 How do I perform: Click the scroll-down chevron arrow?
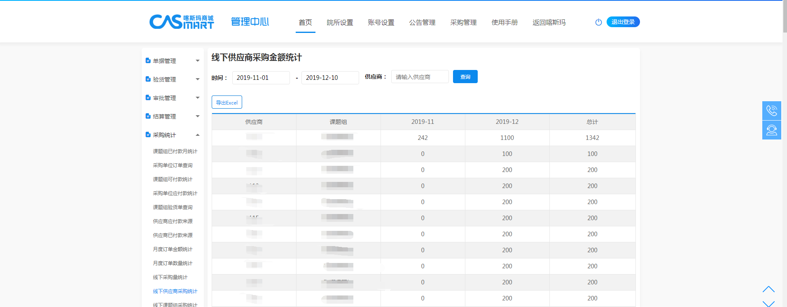(x=768, y=303)
